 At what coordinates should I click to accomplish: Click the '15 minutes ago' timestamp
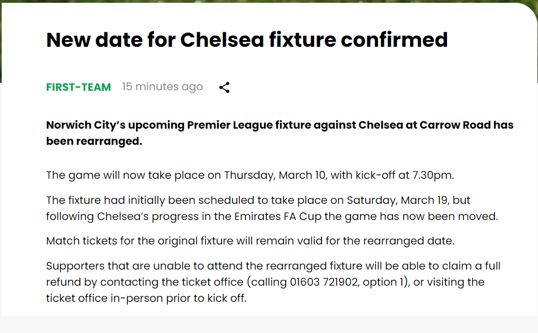coord(162,87)
